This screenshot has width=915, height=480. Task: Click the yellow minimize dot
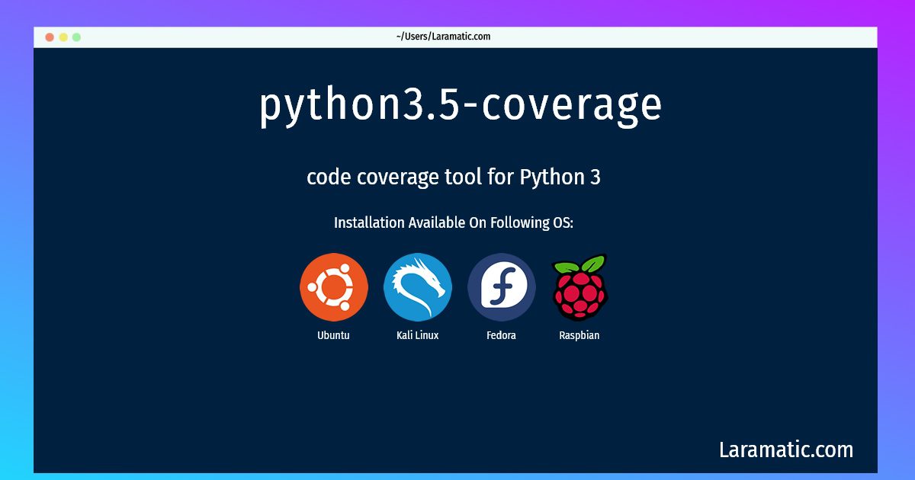coord(62,35)
